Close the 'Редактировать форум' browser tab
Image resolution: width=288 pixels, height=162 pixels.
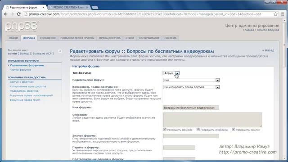[43, 8]
